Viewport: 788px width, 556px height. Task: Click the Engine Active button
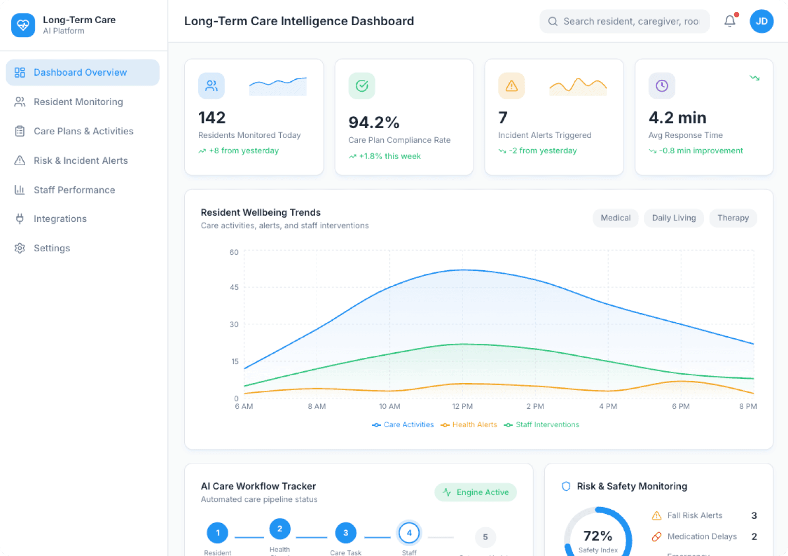[x=475, y=492]
